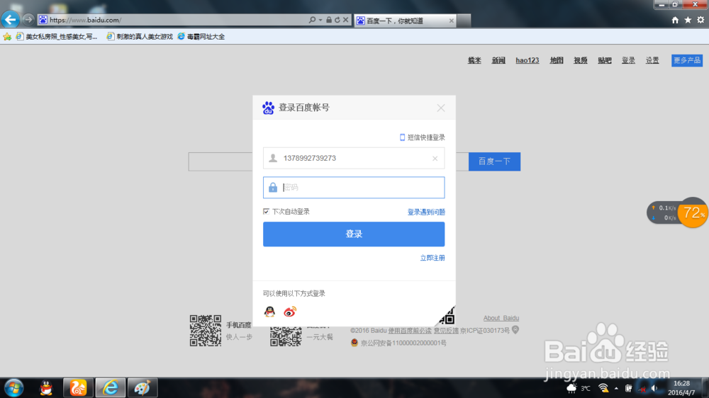Open the About Baidu link
709x398 pixels.
point(501,318)
